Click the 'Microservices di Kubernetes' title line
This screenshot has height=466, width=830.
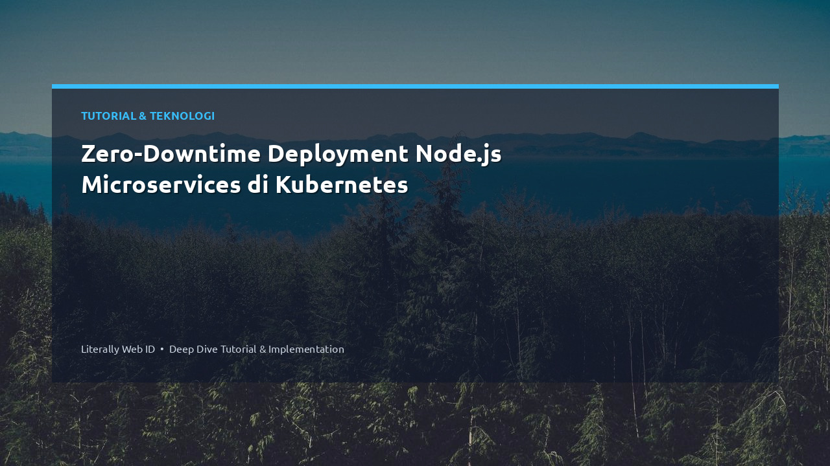coord(244,185)
